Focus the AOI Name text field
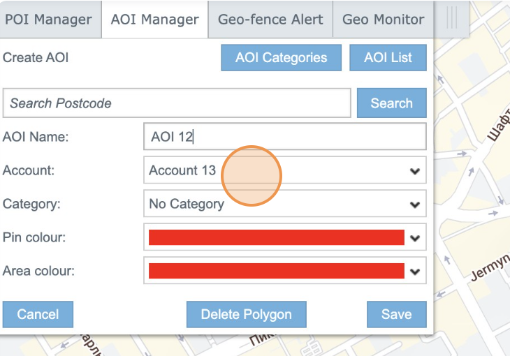The image size is (510, 356). click(x=284, y=137)
